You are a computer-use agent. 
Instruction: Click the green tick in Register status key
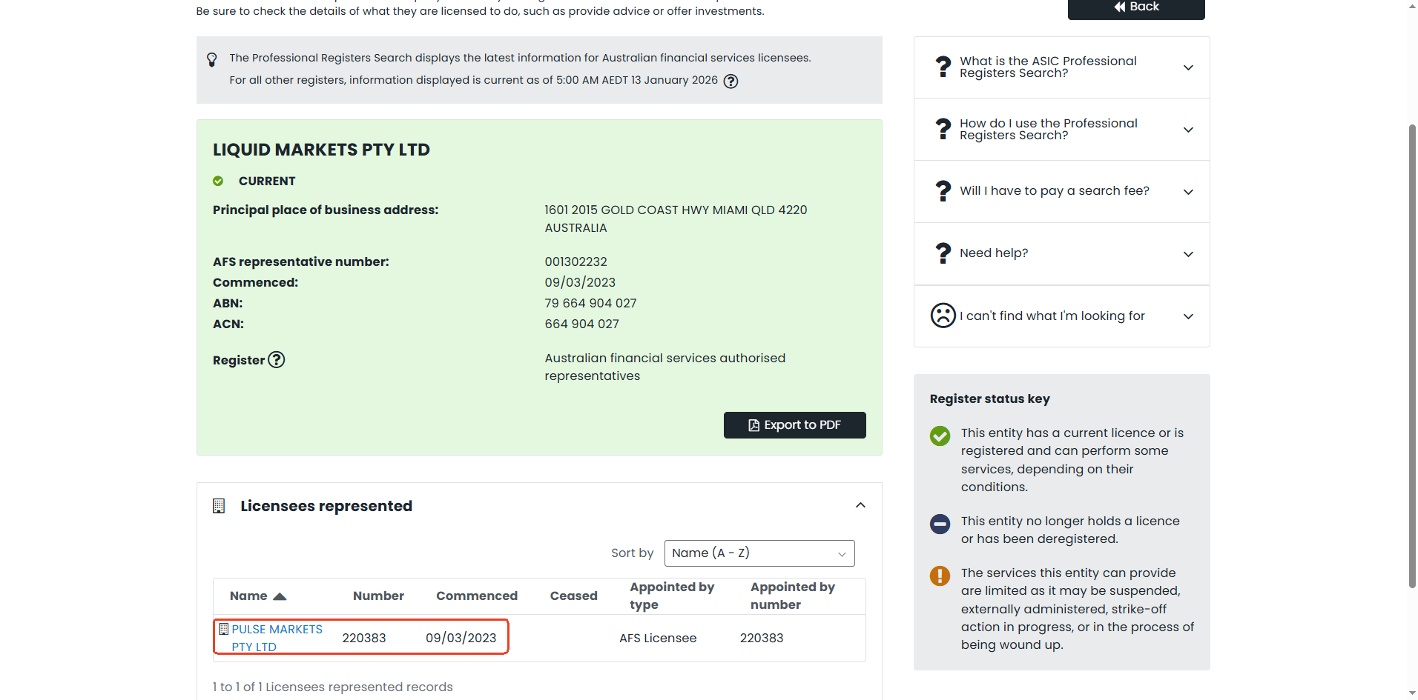click(x=940, y=436)
